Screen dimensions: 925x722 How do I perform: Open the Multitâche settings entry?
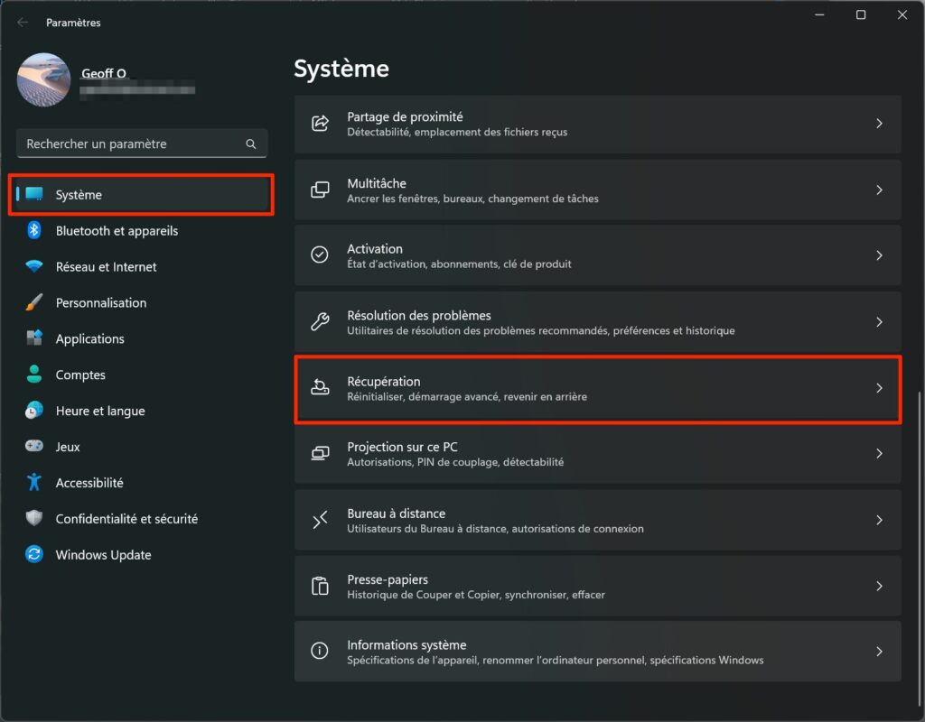(596, 190)
